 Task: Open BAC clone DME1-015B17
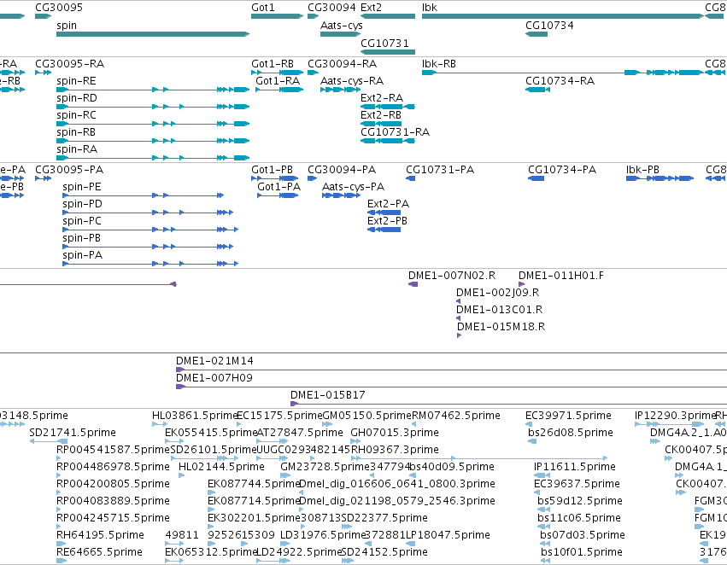tap(328, 395)
